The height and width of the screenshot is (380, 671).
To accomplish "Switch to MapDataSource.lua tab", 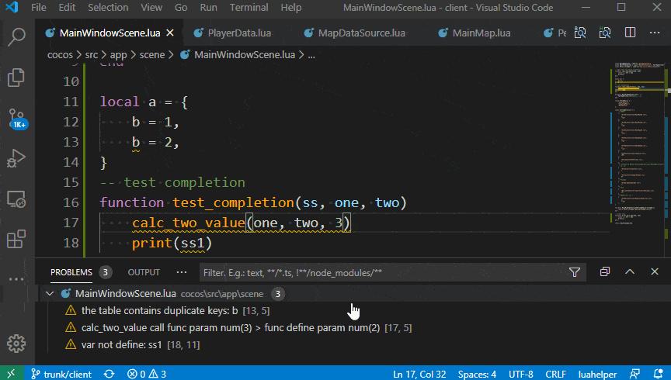I will 361,33.
